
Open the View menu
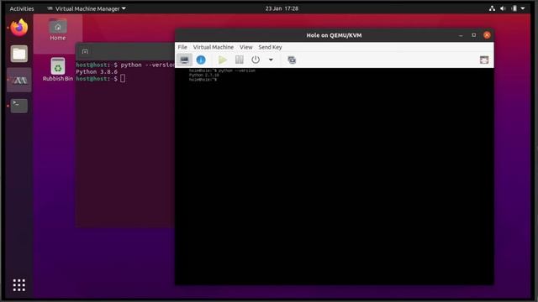tap(246, 47)
